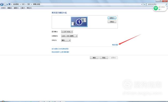Click the Forward navigation arrow button
Image resolution: width=168 pixels, height=102 pixels.
pyautogui.click(x=5, y=4)
